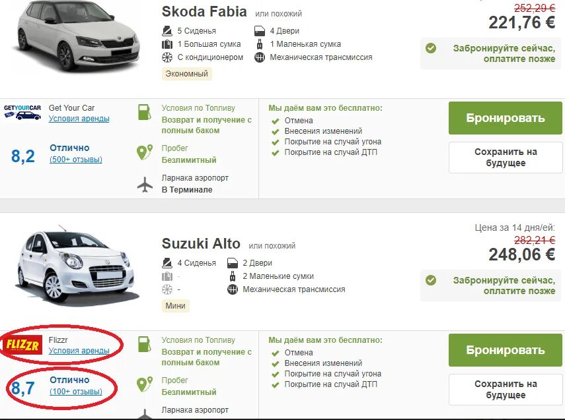Click the Get Your Car logo
This screenshot has height=420, width=565.
point(22,112)
